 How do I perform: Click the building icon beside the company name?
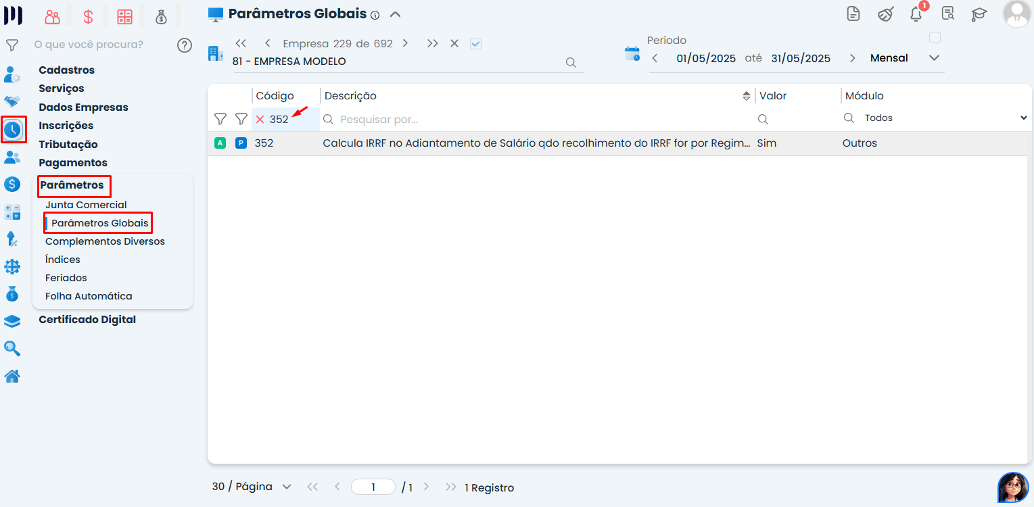coord(216,53)
